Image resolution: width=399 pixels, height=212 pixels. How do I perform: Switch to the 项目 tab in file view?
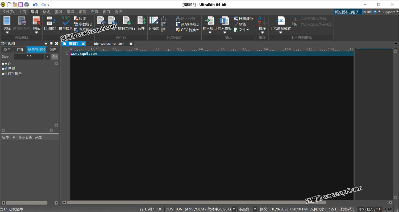7,50
